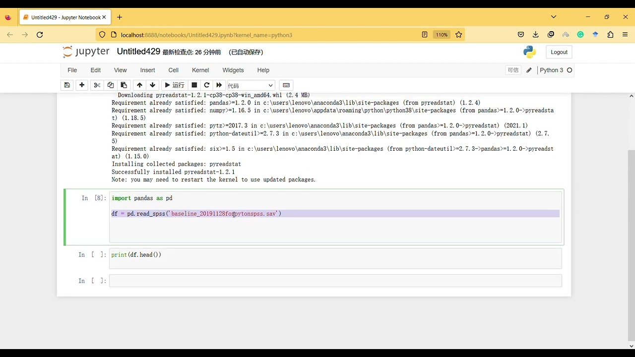Open the Cell menu
The height and width of the screenshot is (357, 635).
pyautogui.click(x=173, y=70)
